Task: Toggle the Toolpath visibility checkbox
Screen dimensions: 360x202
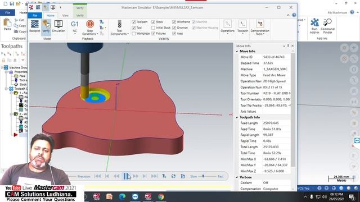Action: pos(134,22)
